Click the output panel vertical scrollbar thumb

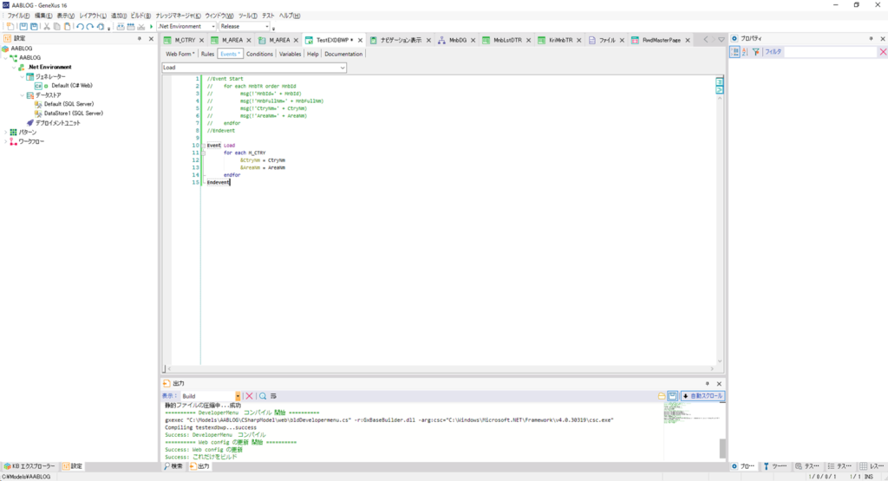point(722,448)
